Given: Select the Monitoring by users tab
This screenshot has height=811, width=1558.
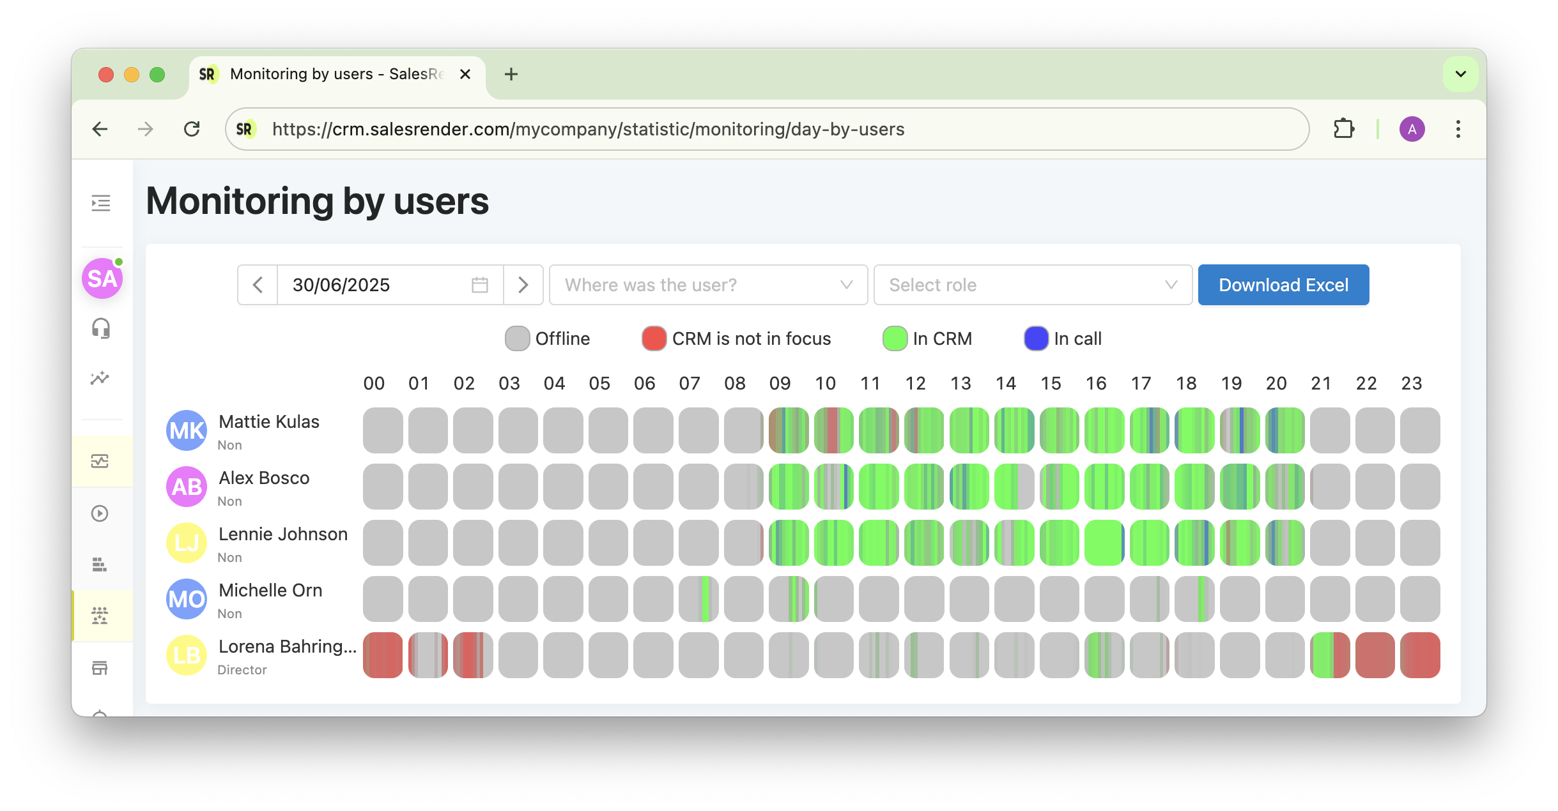Looking at the screenshot, I should [337, 74].
